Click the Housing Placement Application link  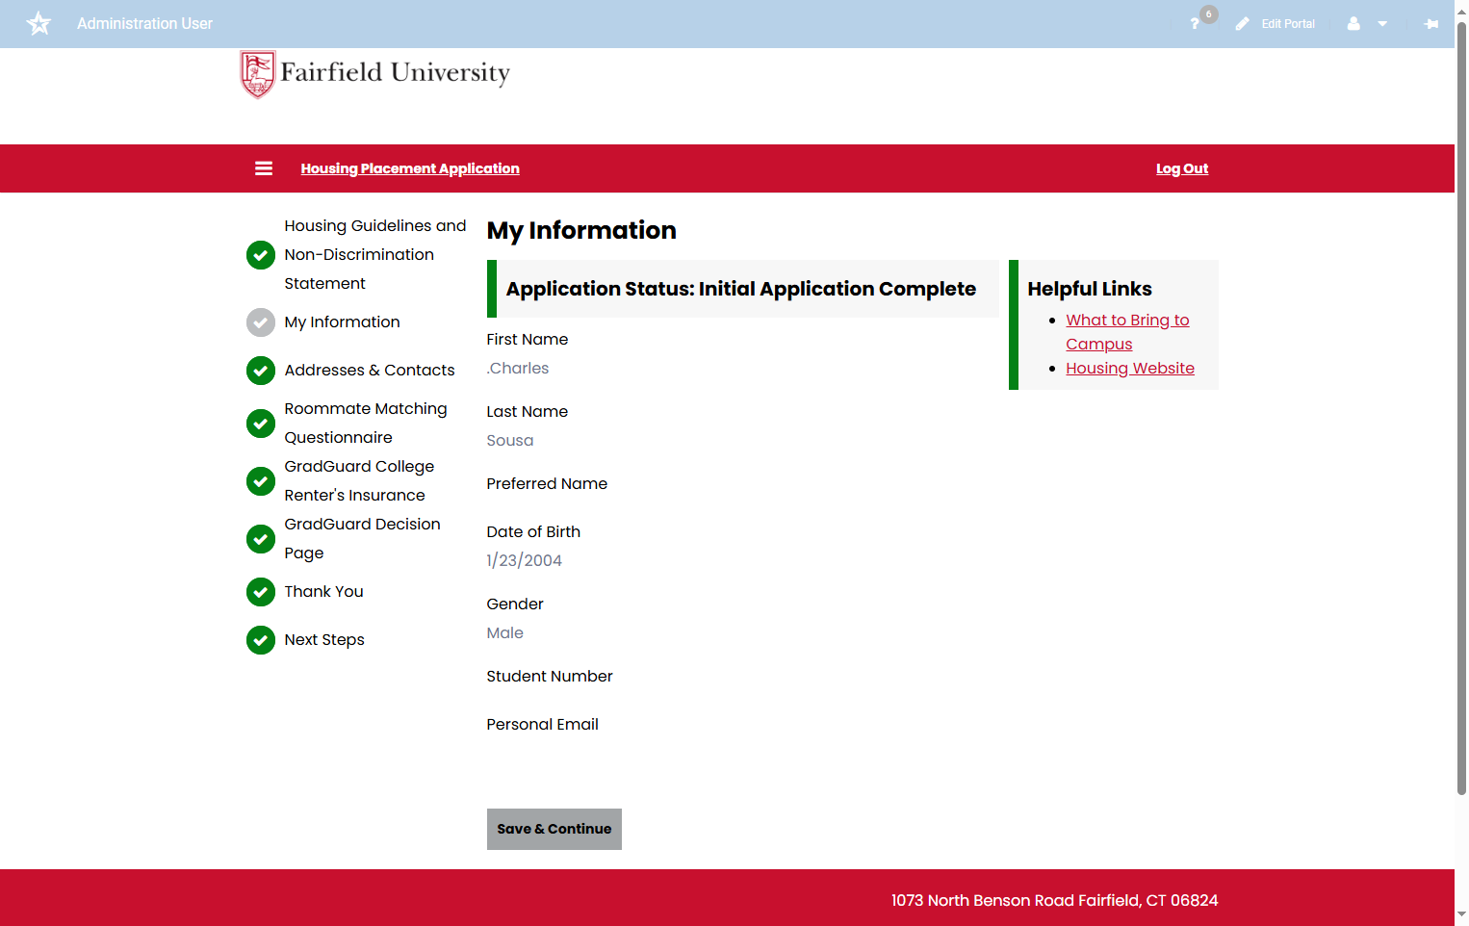(x=410, y=168)
